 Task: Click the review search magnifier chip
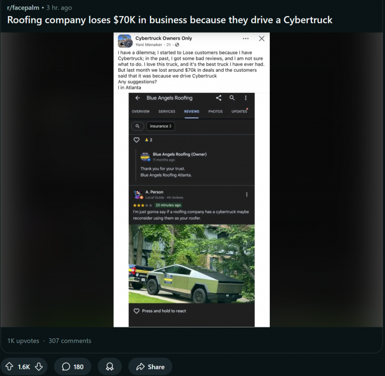137,126
